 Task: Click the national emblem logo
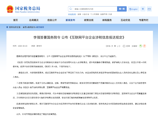[x=10, y=9]
